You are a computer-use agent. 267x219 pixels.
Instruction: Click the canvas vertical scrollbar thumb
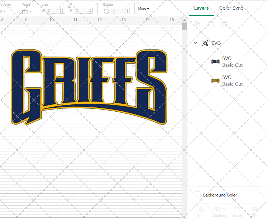coord(184,26)
